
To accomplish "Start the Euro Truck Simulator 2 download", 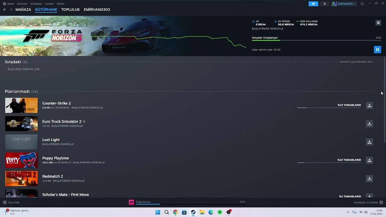I will pyautogui.click(x=369, y=124).
